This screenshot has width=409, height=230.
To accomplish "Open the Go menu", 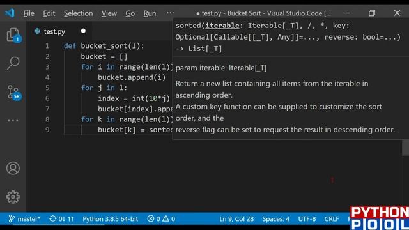I will 130,13.
